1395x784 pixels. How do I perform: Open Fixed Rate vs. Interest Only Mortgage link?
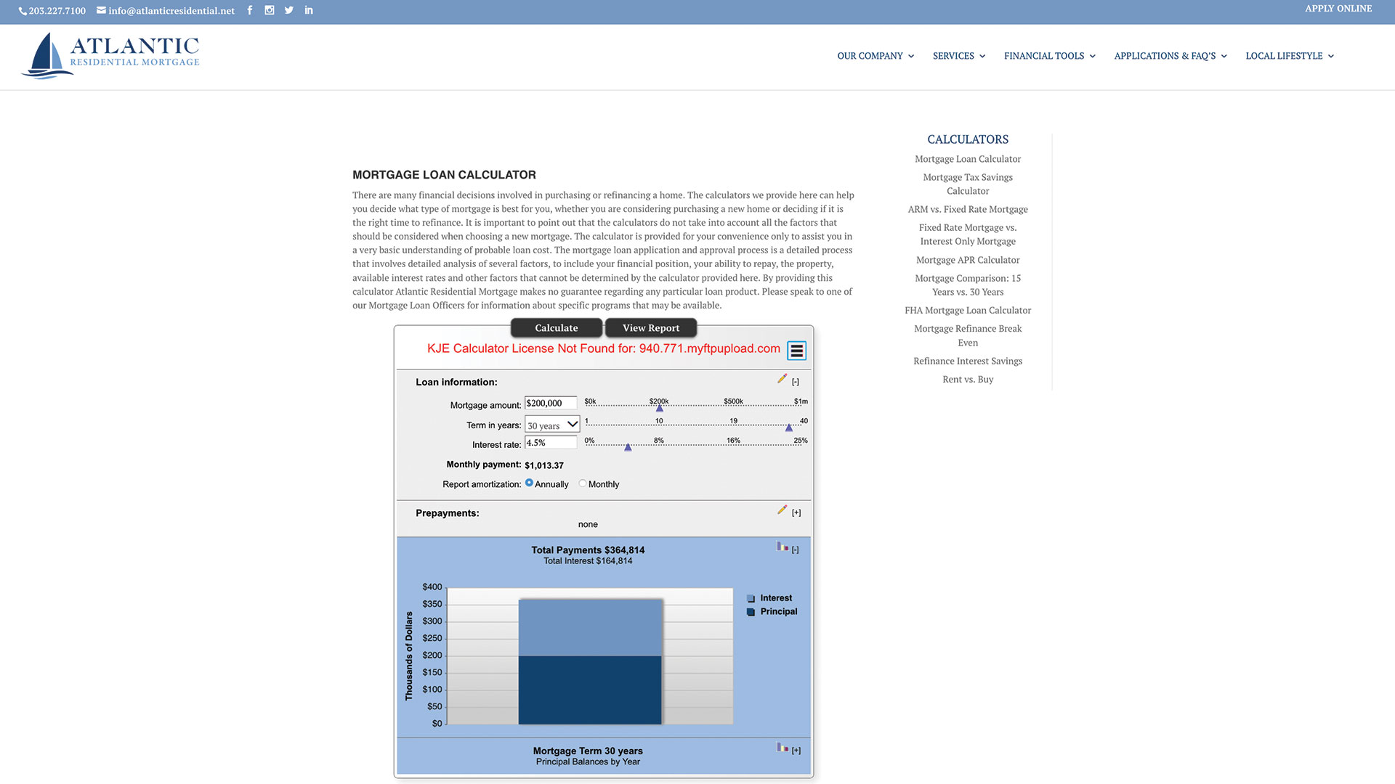click(968, 234)
